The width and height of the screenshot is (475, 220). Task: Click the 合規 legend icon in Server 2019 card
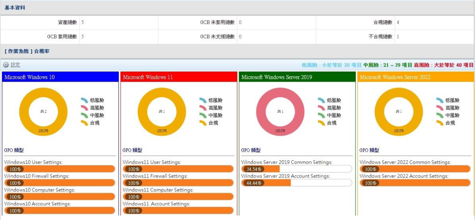point(321,123)
